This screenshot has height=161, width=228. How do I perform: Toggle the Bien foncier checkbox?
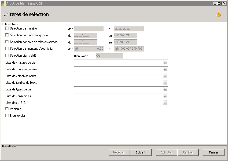[7, 116]
